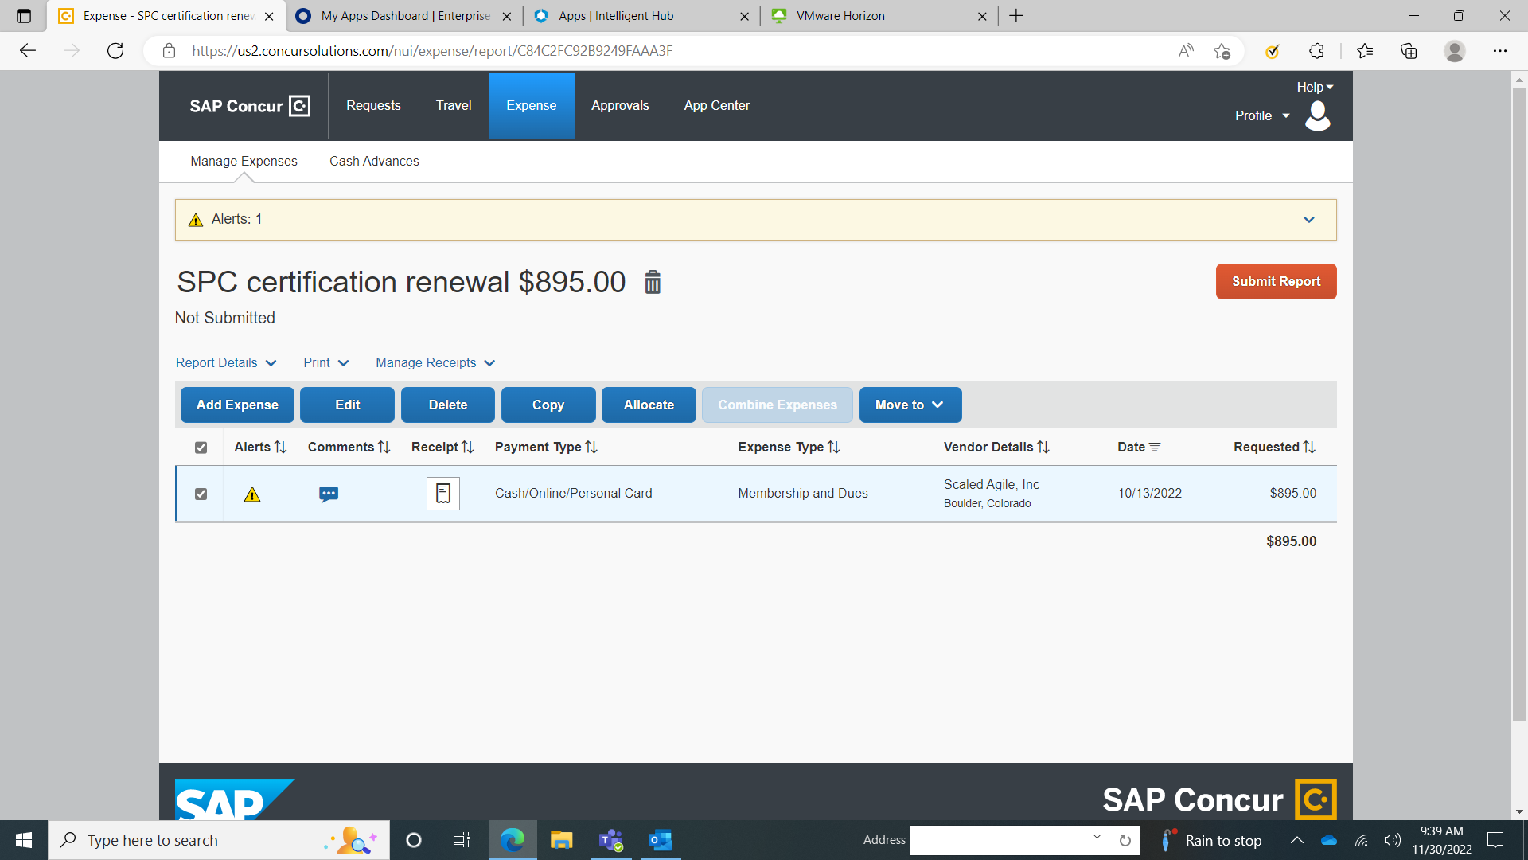
Task: Toggle the select-all checkbox in the table header
Action: pos(201,448)
